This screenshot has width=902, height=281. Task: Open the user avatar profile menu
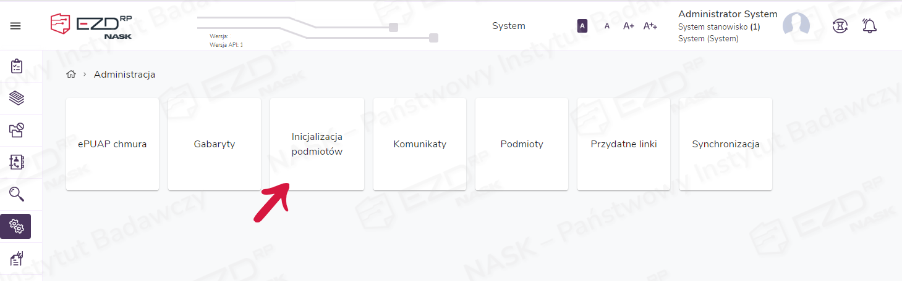796,25
